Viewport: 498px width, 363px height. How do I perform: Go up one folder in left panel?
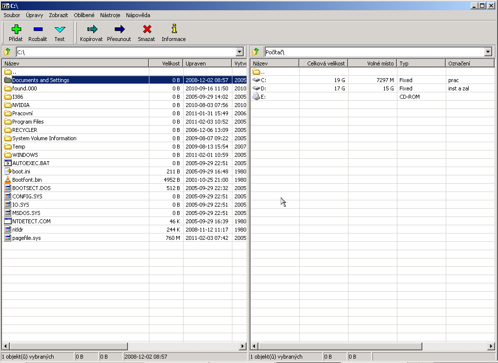[x=7, y=52]
